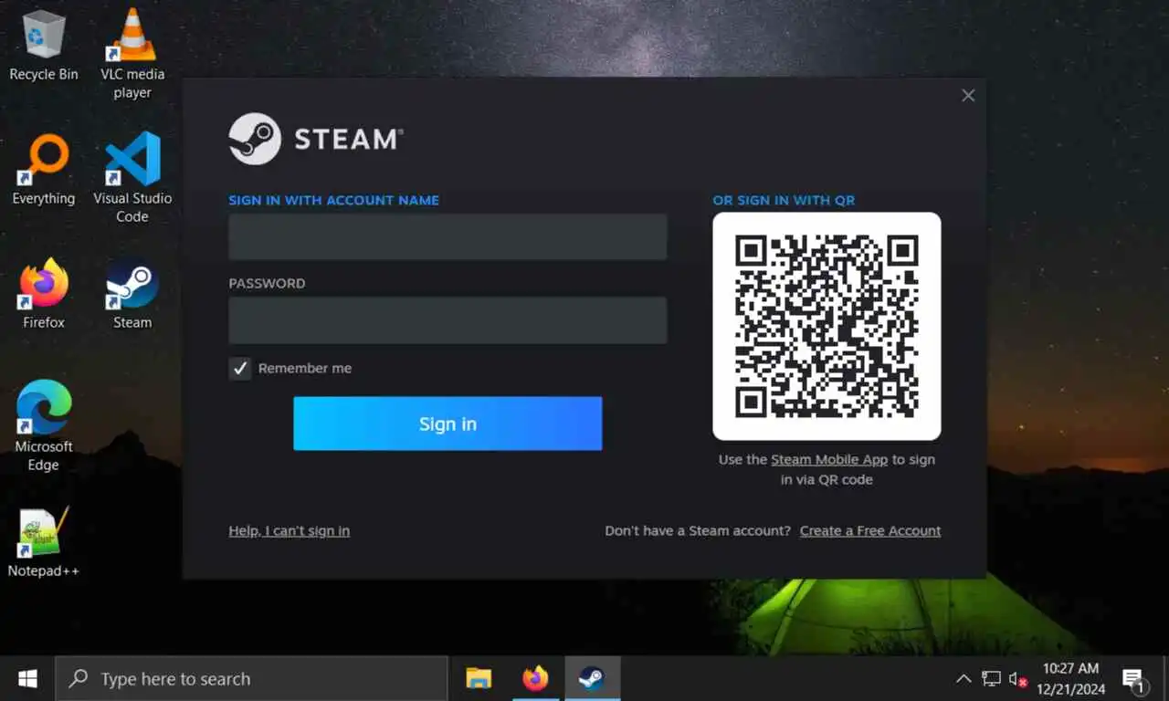Close the Steam sign-in window

tap(968, 96)
